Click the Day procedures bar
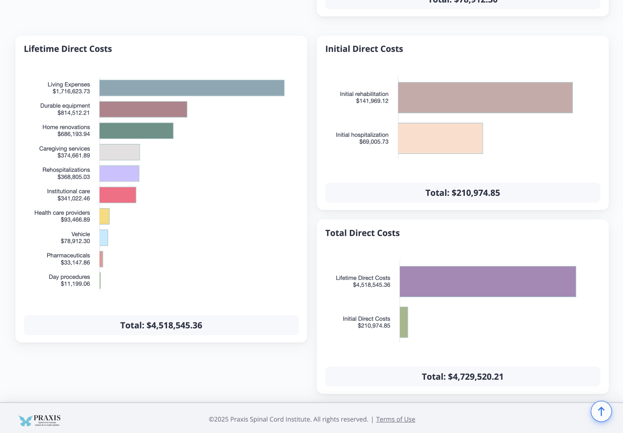 coord(100,280)
